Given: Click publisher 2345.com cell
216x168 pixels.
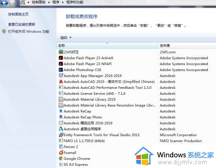Looking at the screenshot, I should click(x=168, y=52).
